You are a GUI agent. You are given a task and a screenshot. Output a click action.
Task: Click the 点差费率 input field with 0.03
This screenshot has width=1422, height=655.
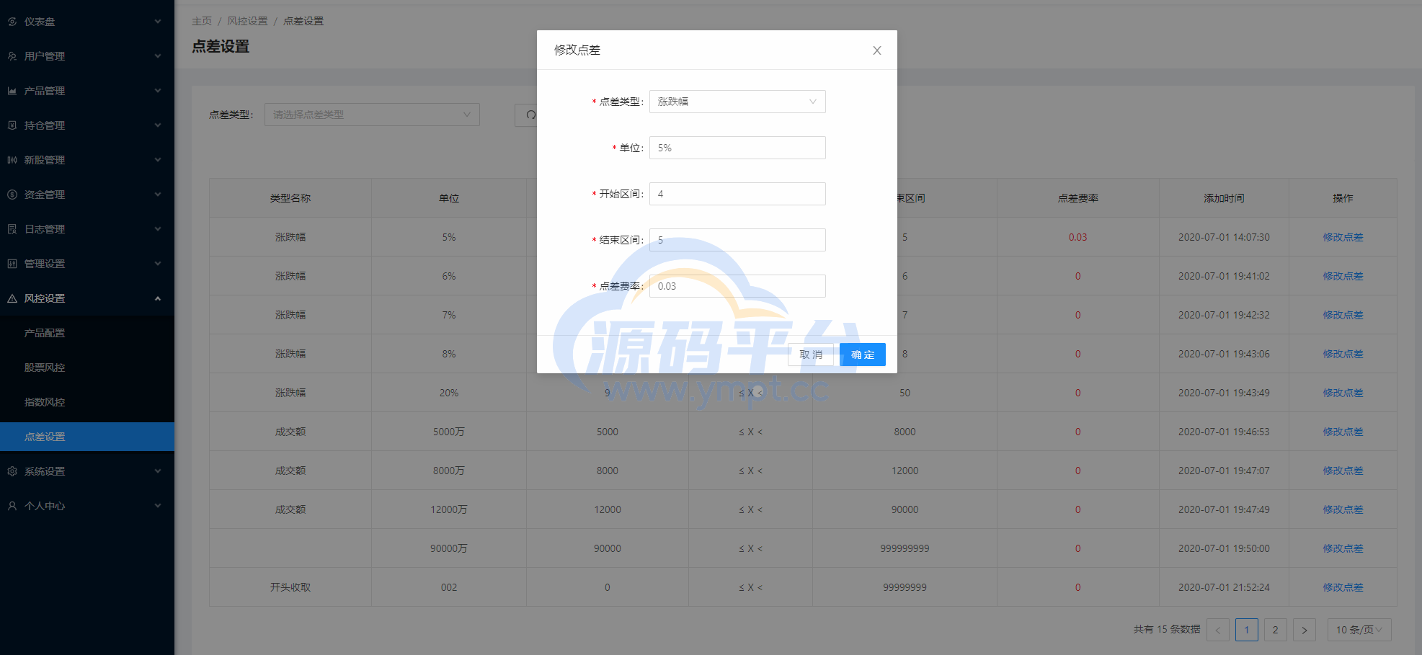pyautogui.click(x=737, y=286)
